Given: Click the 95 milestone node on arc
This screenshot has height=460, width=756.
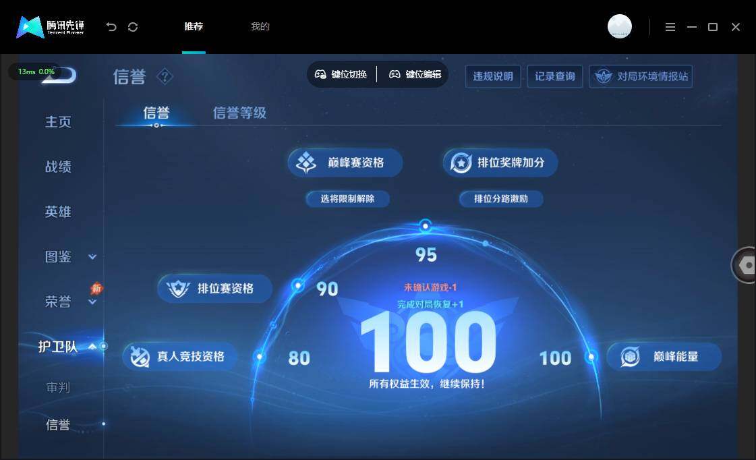Looking at the screenshot, I should (x=426, y=225).
